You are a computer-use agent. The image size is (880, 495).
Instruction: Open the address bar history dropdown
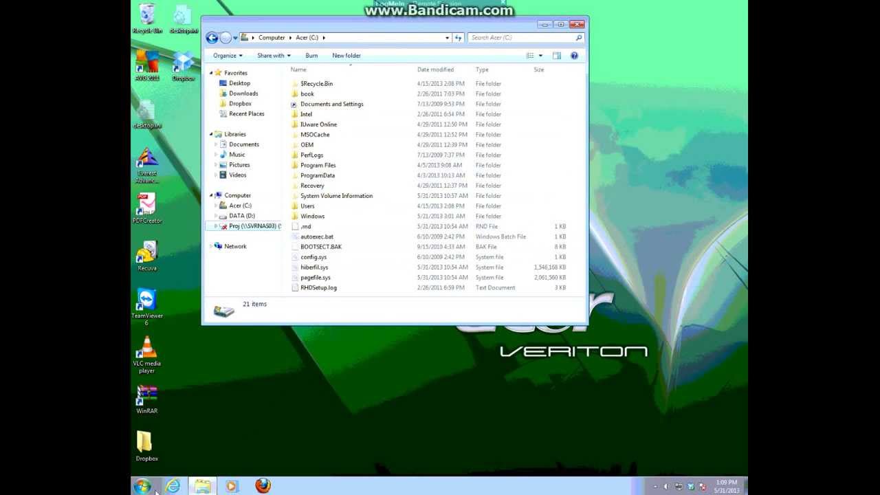pos(448,38)
